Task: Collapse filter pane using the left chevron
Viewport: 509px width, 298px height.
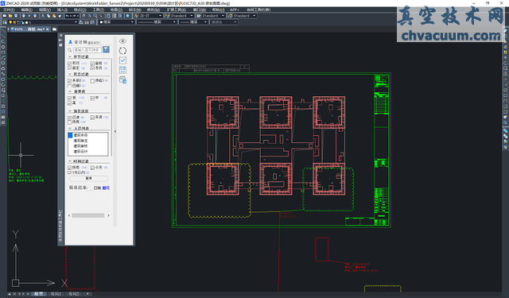Action: click(x=115, y=131)
